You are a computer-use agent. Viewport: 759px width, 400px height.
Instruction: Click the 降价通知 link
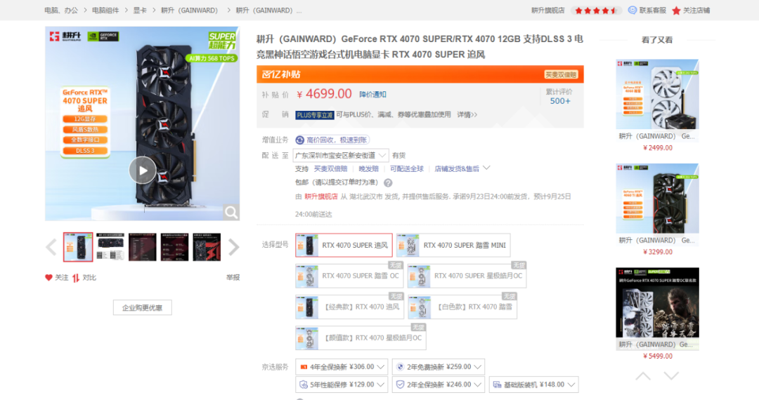pos(372,94)
